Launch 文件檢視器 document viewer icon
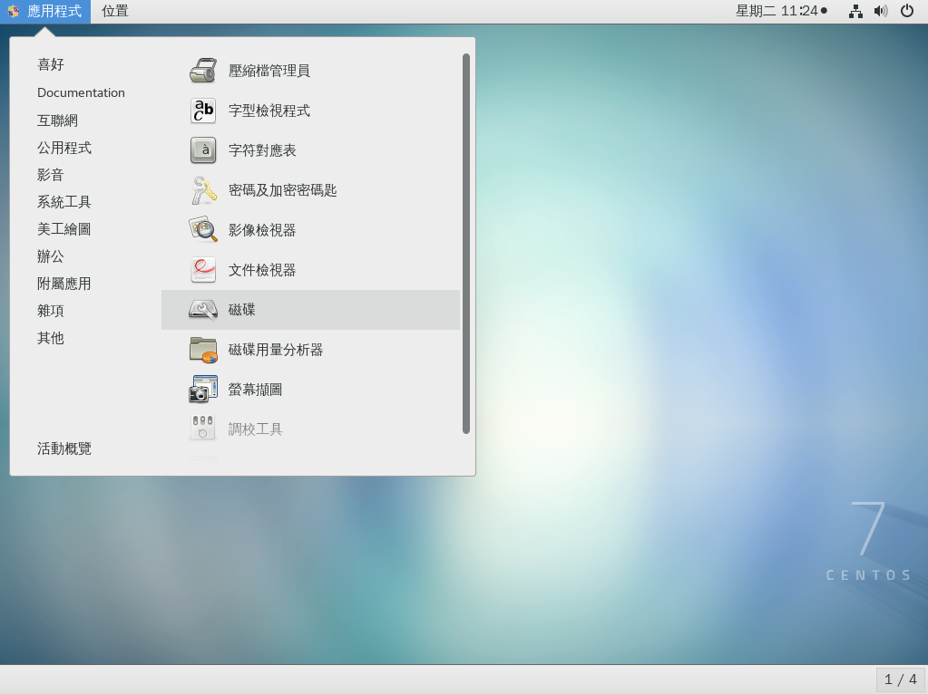This screenshot has width=928, height=694. click(203, 270)
